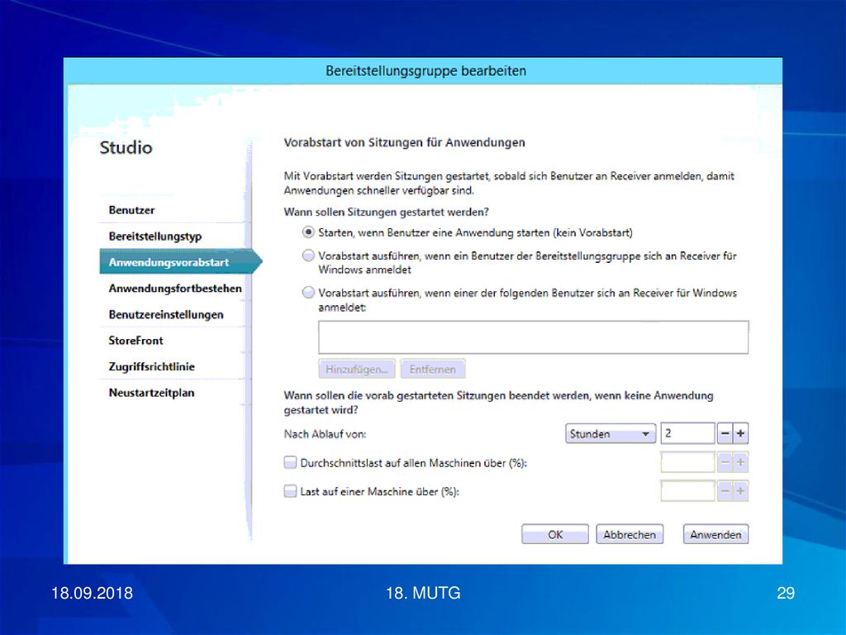This screenshot has height=635, width=846.
Task: Click the 'Bereitstellungsgruppe bearbeiten' title bar
Action: 423,71
